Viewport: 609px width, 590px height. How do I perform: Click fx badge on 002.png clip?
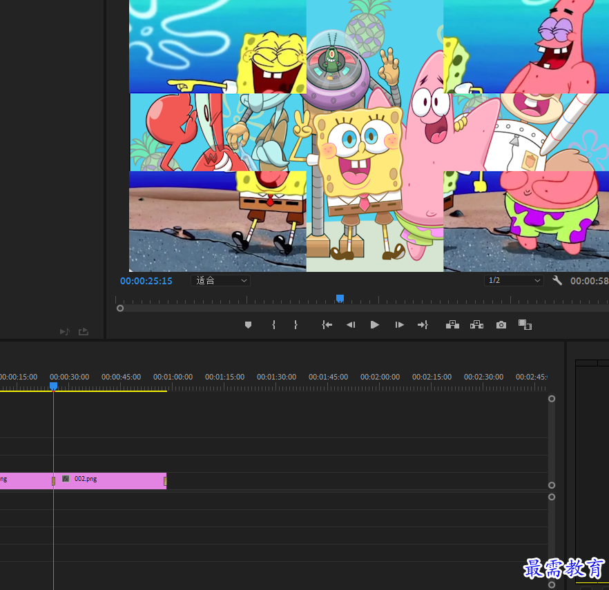point(66,479)
